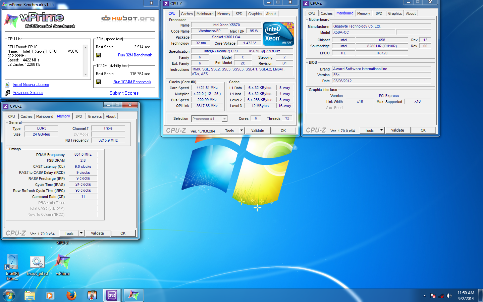Click the memory Size value 24 GBytes
The image size is (483, 302).
click(x=41, y=134)
